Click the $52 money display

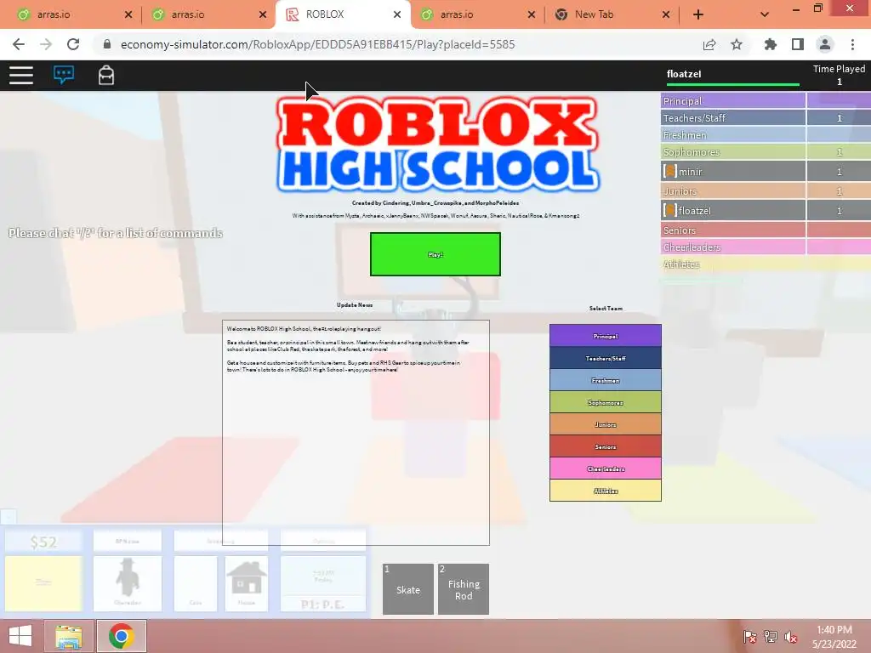[x=43, y=542]
